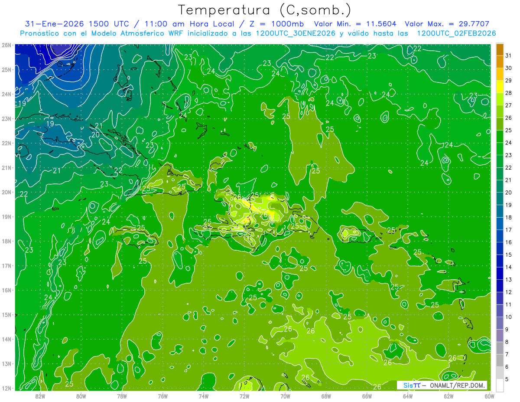Click the '76W' longitude axis label

pyautogui.click(x=163, y=396)
